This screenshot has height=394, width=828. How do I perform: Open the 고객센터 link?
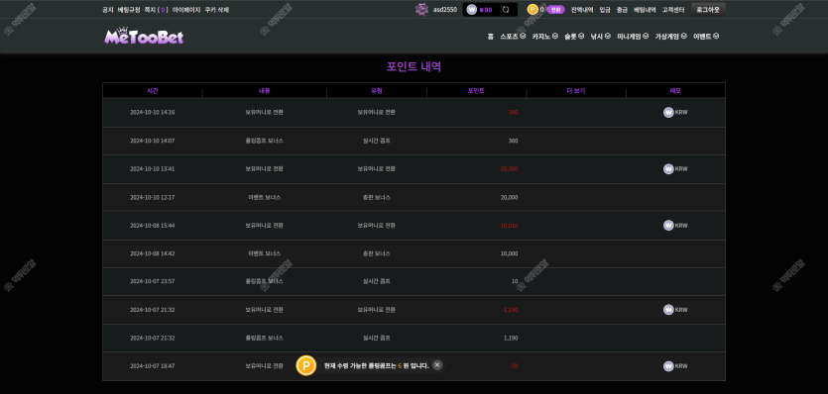click(673, 10)
